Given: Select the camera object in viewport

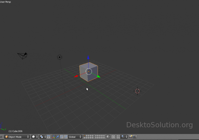Looking at the screenshot, I should [22, 56].
